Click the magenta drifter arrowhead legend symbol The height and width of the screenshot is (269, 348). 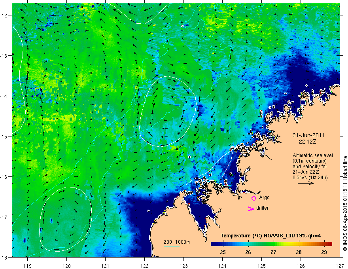pos(251,208)
